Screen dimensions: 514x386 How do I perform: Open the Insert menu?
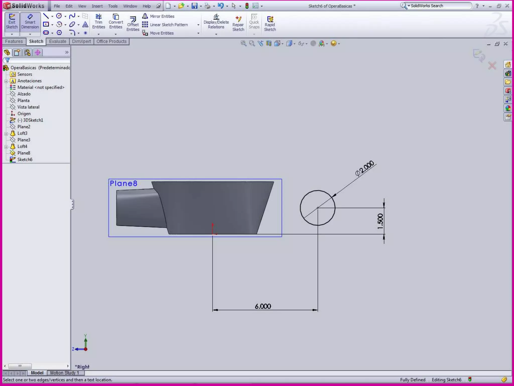pos(97,6)
